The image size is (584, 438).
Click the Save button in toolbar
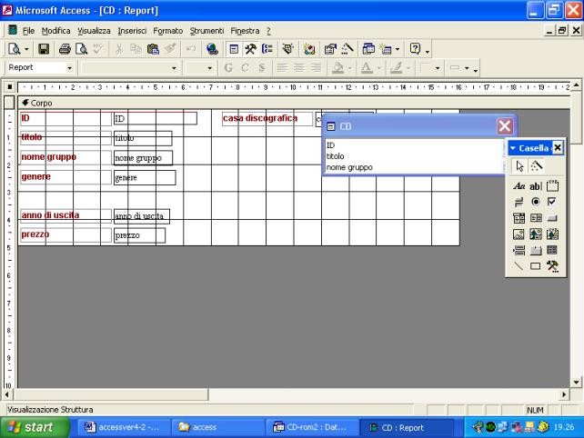coord(44,49)
